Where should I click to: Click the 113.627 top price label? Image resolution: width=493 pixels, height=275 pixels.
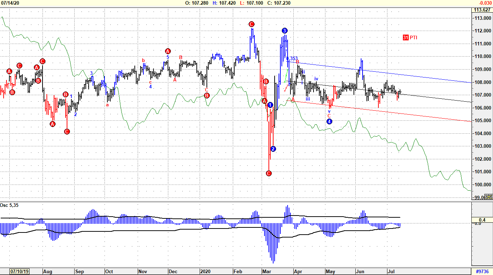pos(482,10)
